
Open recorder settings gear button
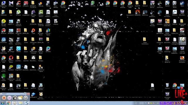click(x=26, y=98)
